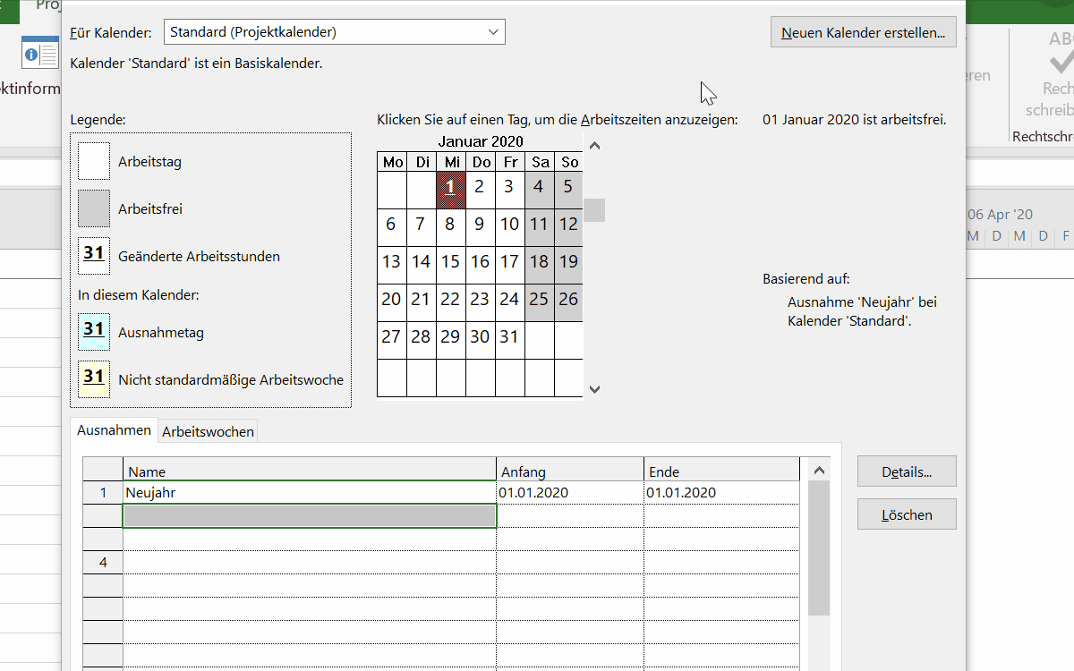Select Saturday January 25 in the calendar
Viewport: 1074px width, 671px height.
(x=539, y=300)
